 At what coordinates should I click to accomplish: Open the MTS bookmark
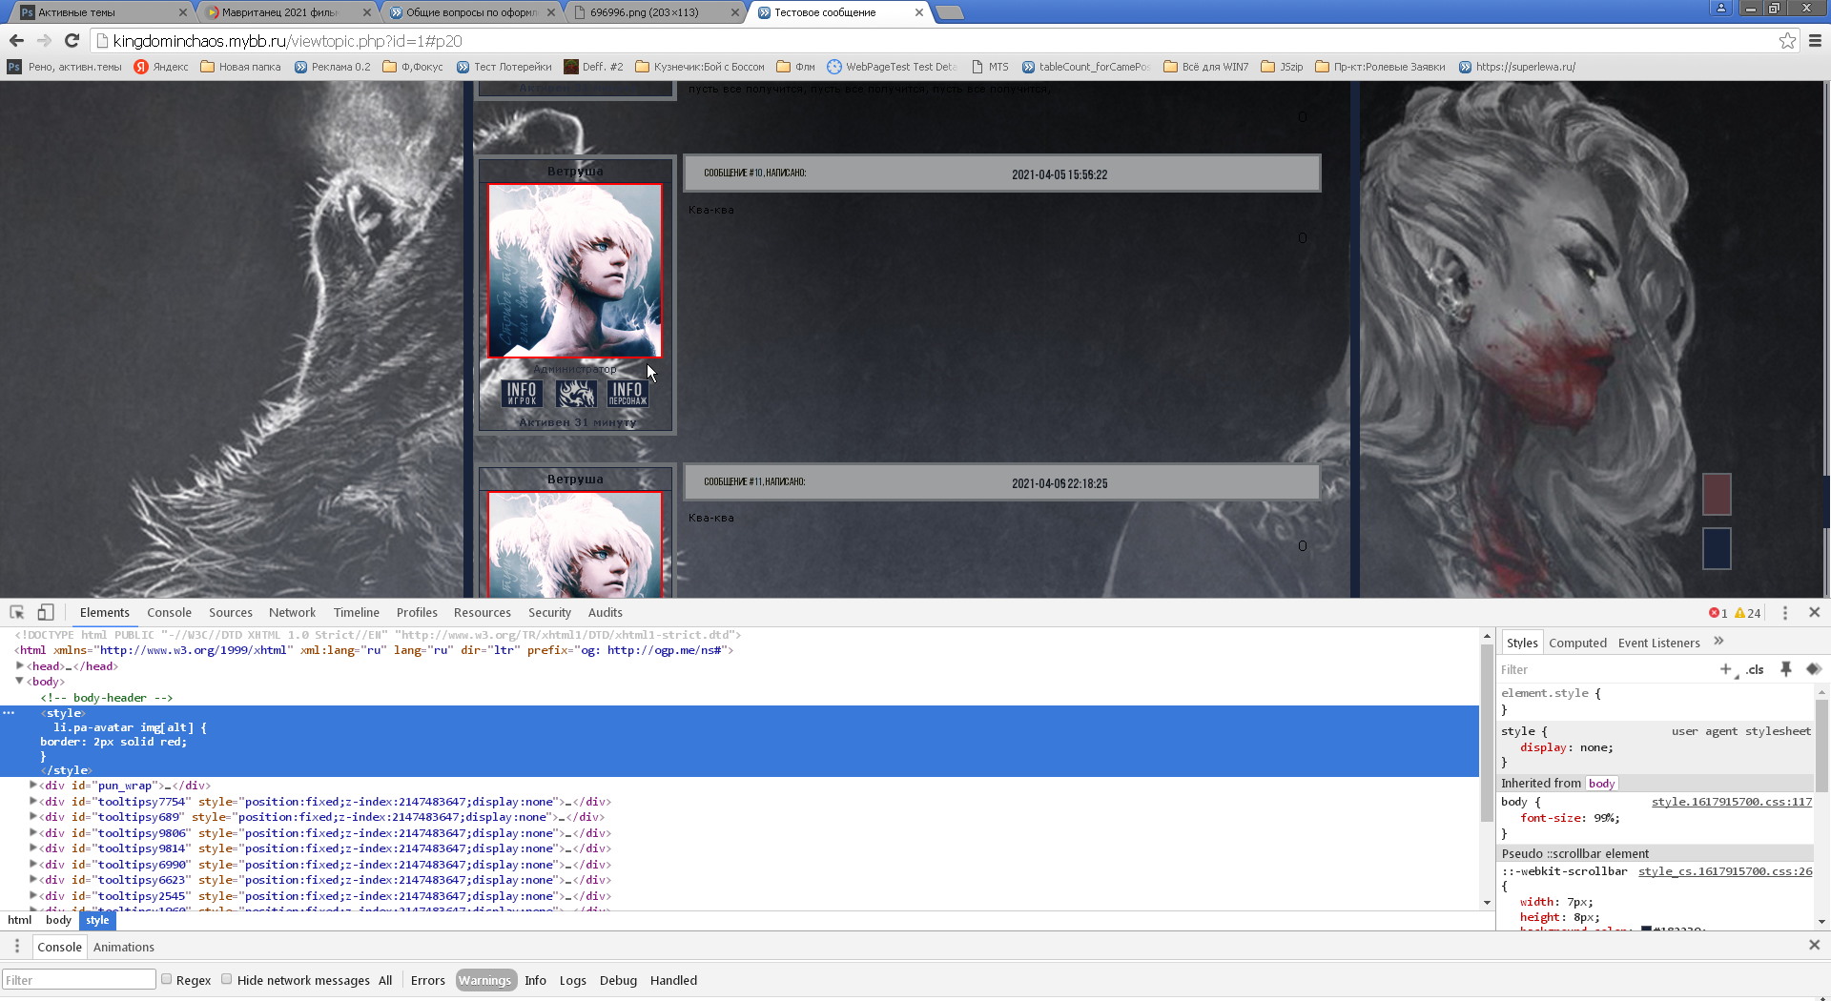point(990,67)
